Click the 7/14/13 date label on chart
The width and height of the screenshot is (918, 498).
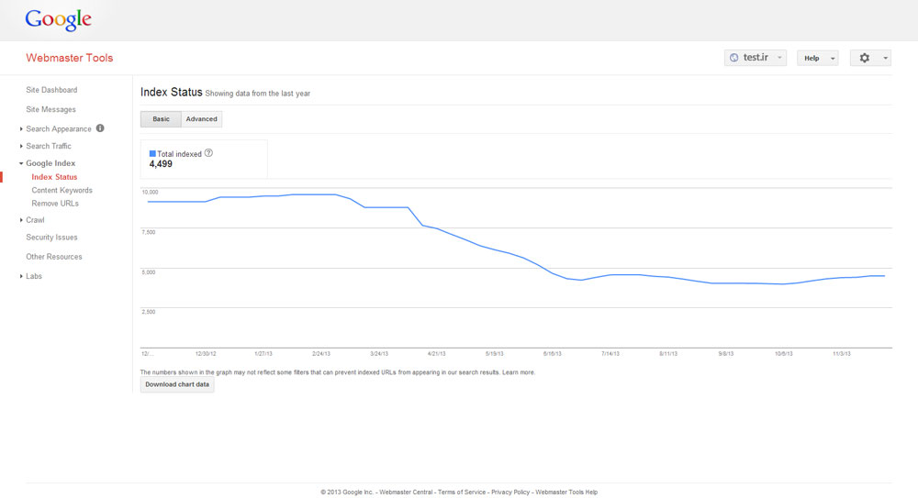pyautogui.click(x=610, y=353)
